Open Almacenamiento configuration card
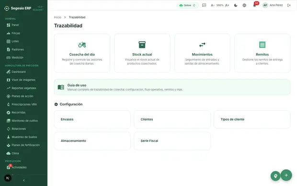The width and height of the screenshot is (297, 186). (x=92, y=141)
